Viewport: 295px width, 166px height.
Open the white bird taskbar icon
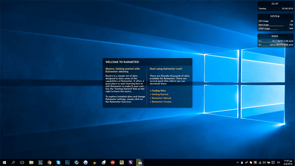coord(103,162)
